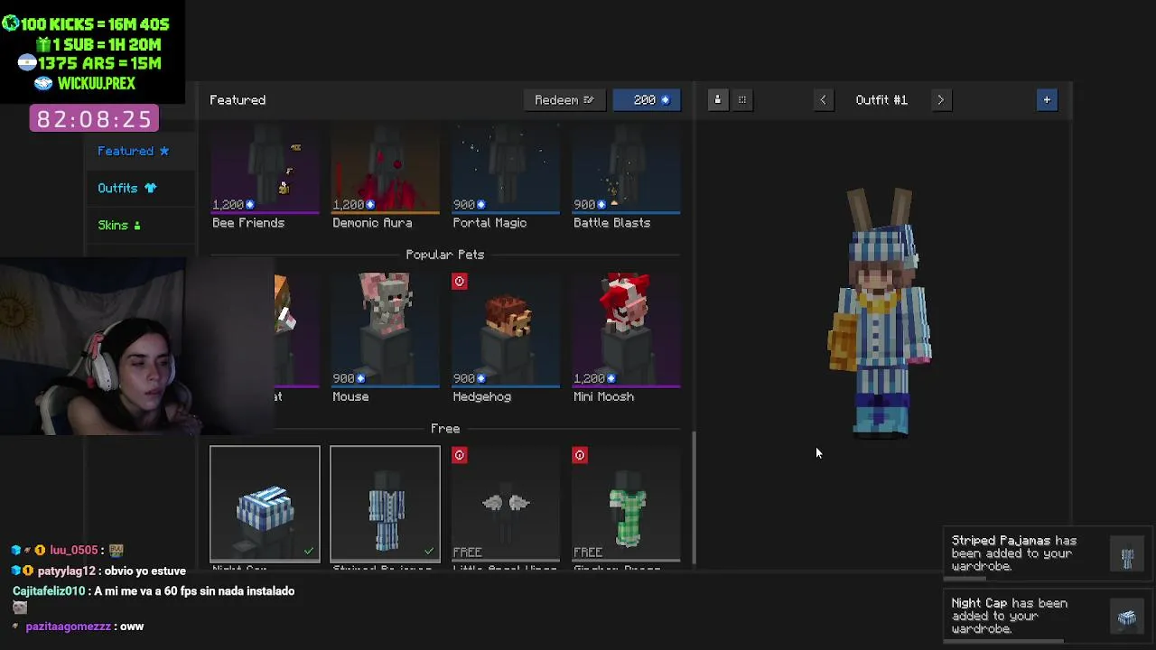Claim the free green gingham dress

click(x=626, y=504)
